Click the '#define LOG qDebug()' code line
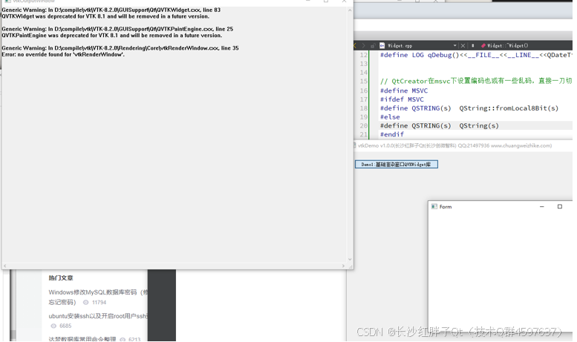This screenshot has width=577, height=342. [476, 55]
